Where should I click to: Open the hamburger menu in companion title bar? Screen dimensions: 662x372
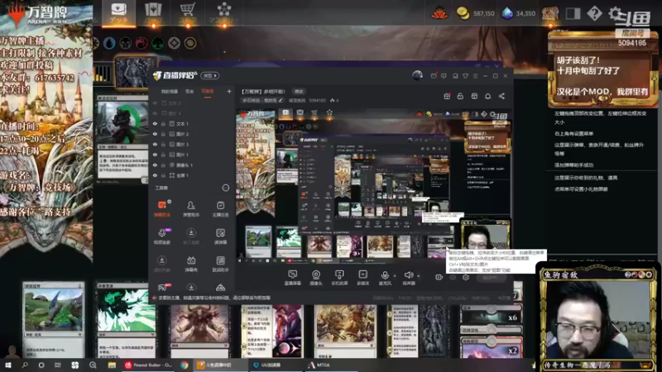pos(475,76)
